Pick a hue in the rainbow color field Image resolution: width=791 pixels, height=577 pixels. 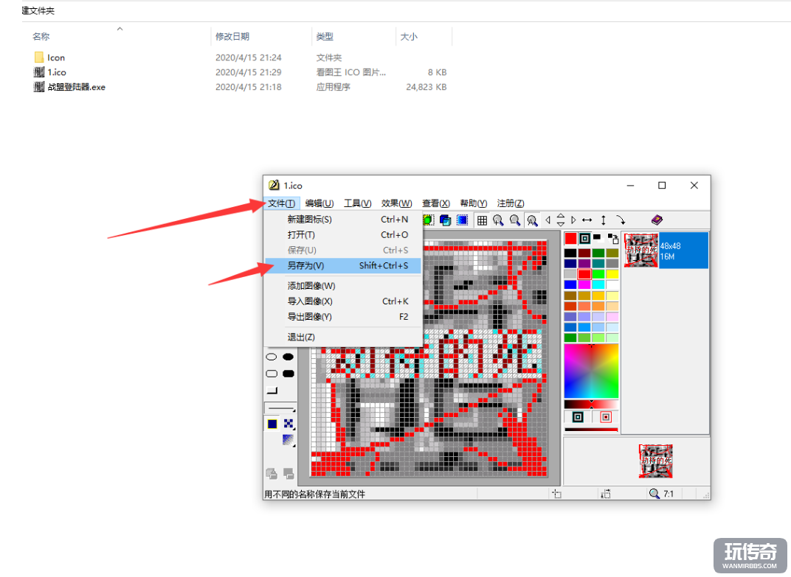point(591,371)
